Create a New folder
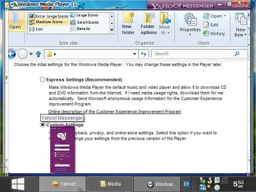Image resolution: width=256 pixels, height=192 pixels. point(128,24)
